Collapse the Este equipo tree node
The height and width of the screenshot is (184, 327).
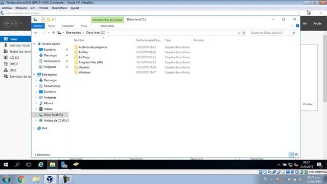(34, 75)
